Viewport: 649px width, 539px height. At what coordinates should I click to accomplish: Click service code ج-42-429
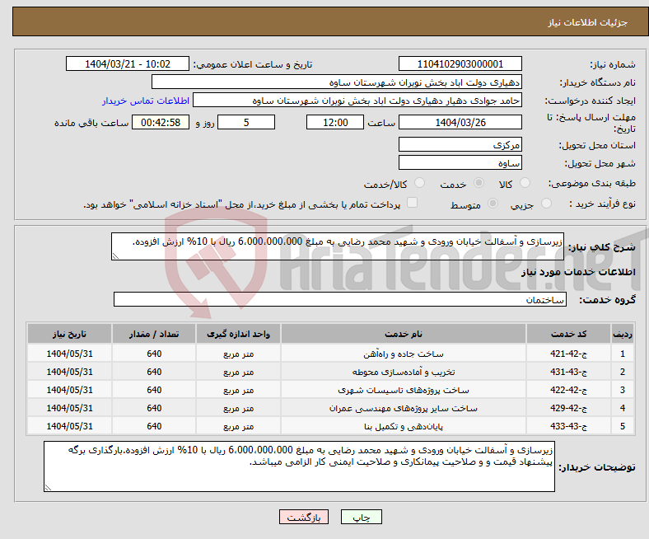tap(569, 408)
